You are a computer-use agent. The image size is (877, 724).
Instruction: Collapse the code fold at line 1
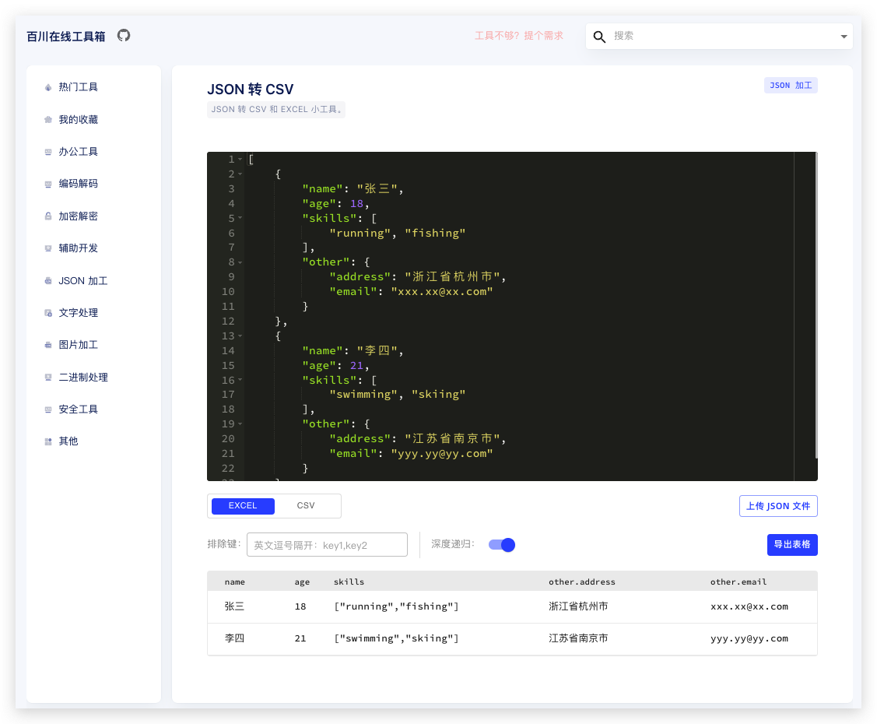click(240, 160)
